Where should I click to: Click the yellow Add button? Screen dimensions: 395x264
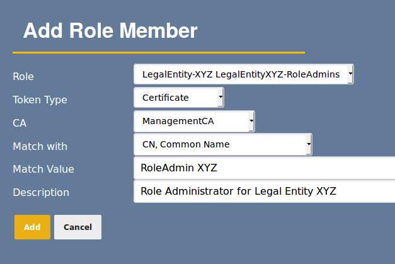coord(32,227)
